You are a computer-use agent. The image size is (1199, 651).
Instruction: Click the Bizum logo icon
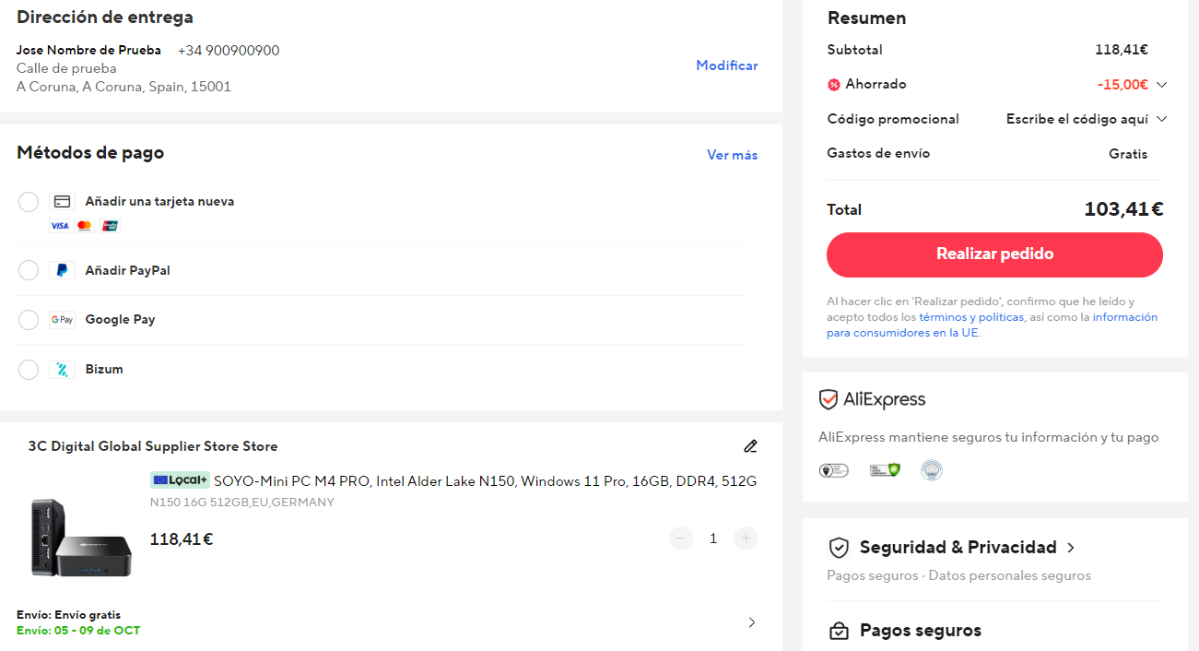click(x=62, y=370)
